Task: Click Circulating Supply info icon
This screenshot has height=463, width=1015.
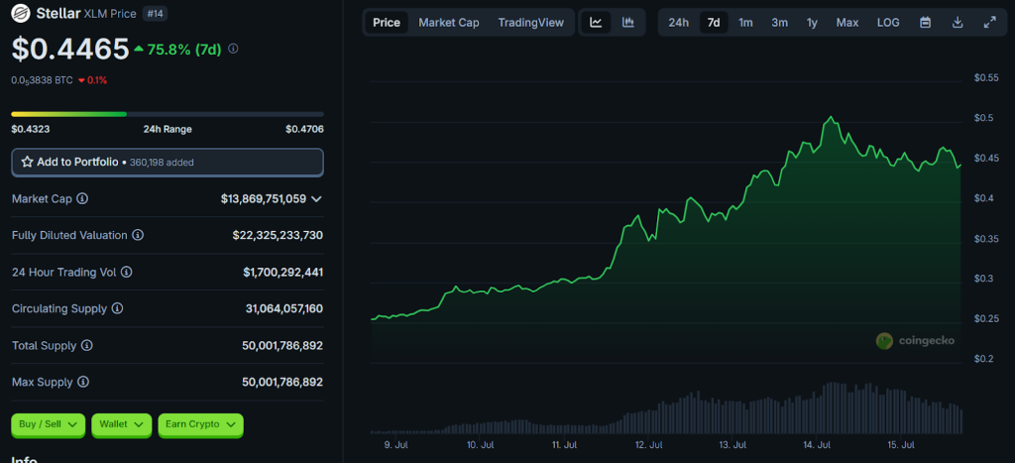Action: click(117, 309)
